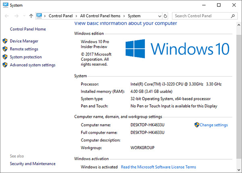The width and height of the screenshot is (242, 173).
Task: Read the Microsoft Software License Terms
Action: pos(159,167)
